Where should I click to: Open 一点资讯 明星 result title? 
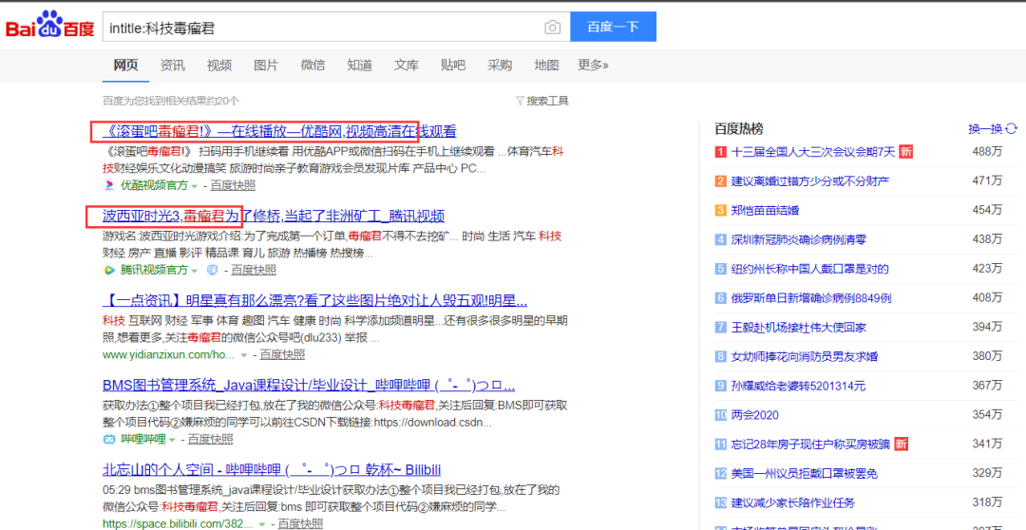315,301
